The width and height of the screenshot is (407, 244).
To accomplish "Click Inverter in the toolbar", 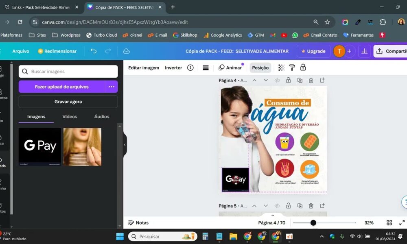I will 173,68.
